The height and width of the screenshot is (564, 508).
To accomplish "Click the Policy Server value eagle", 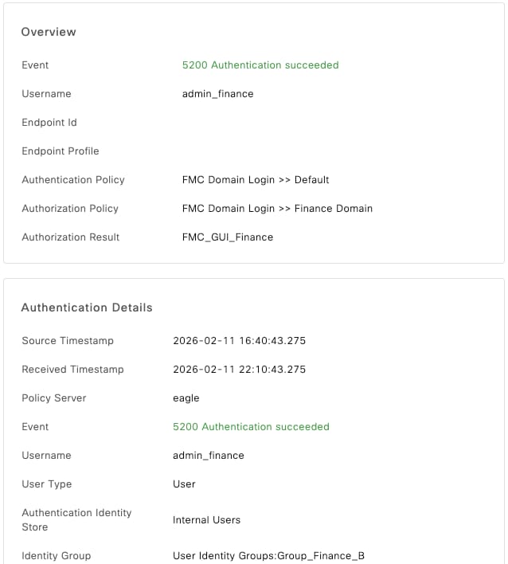I will click(x=186, y=398).
